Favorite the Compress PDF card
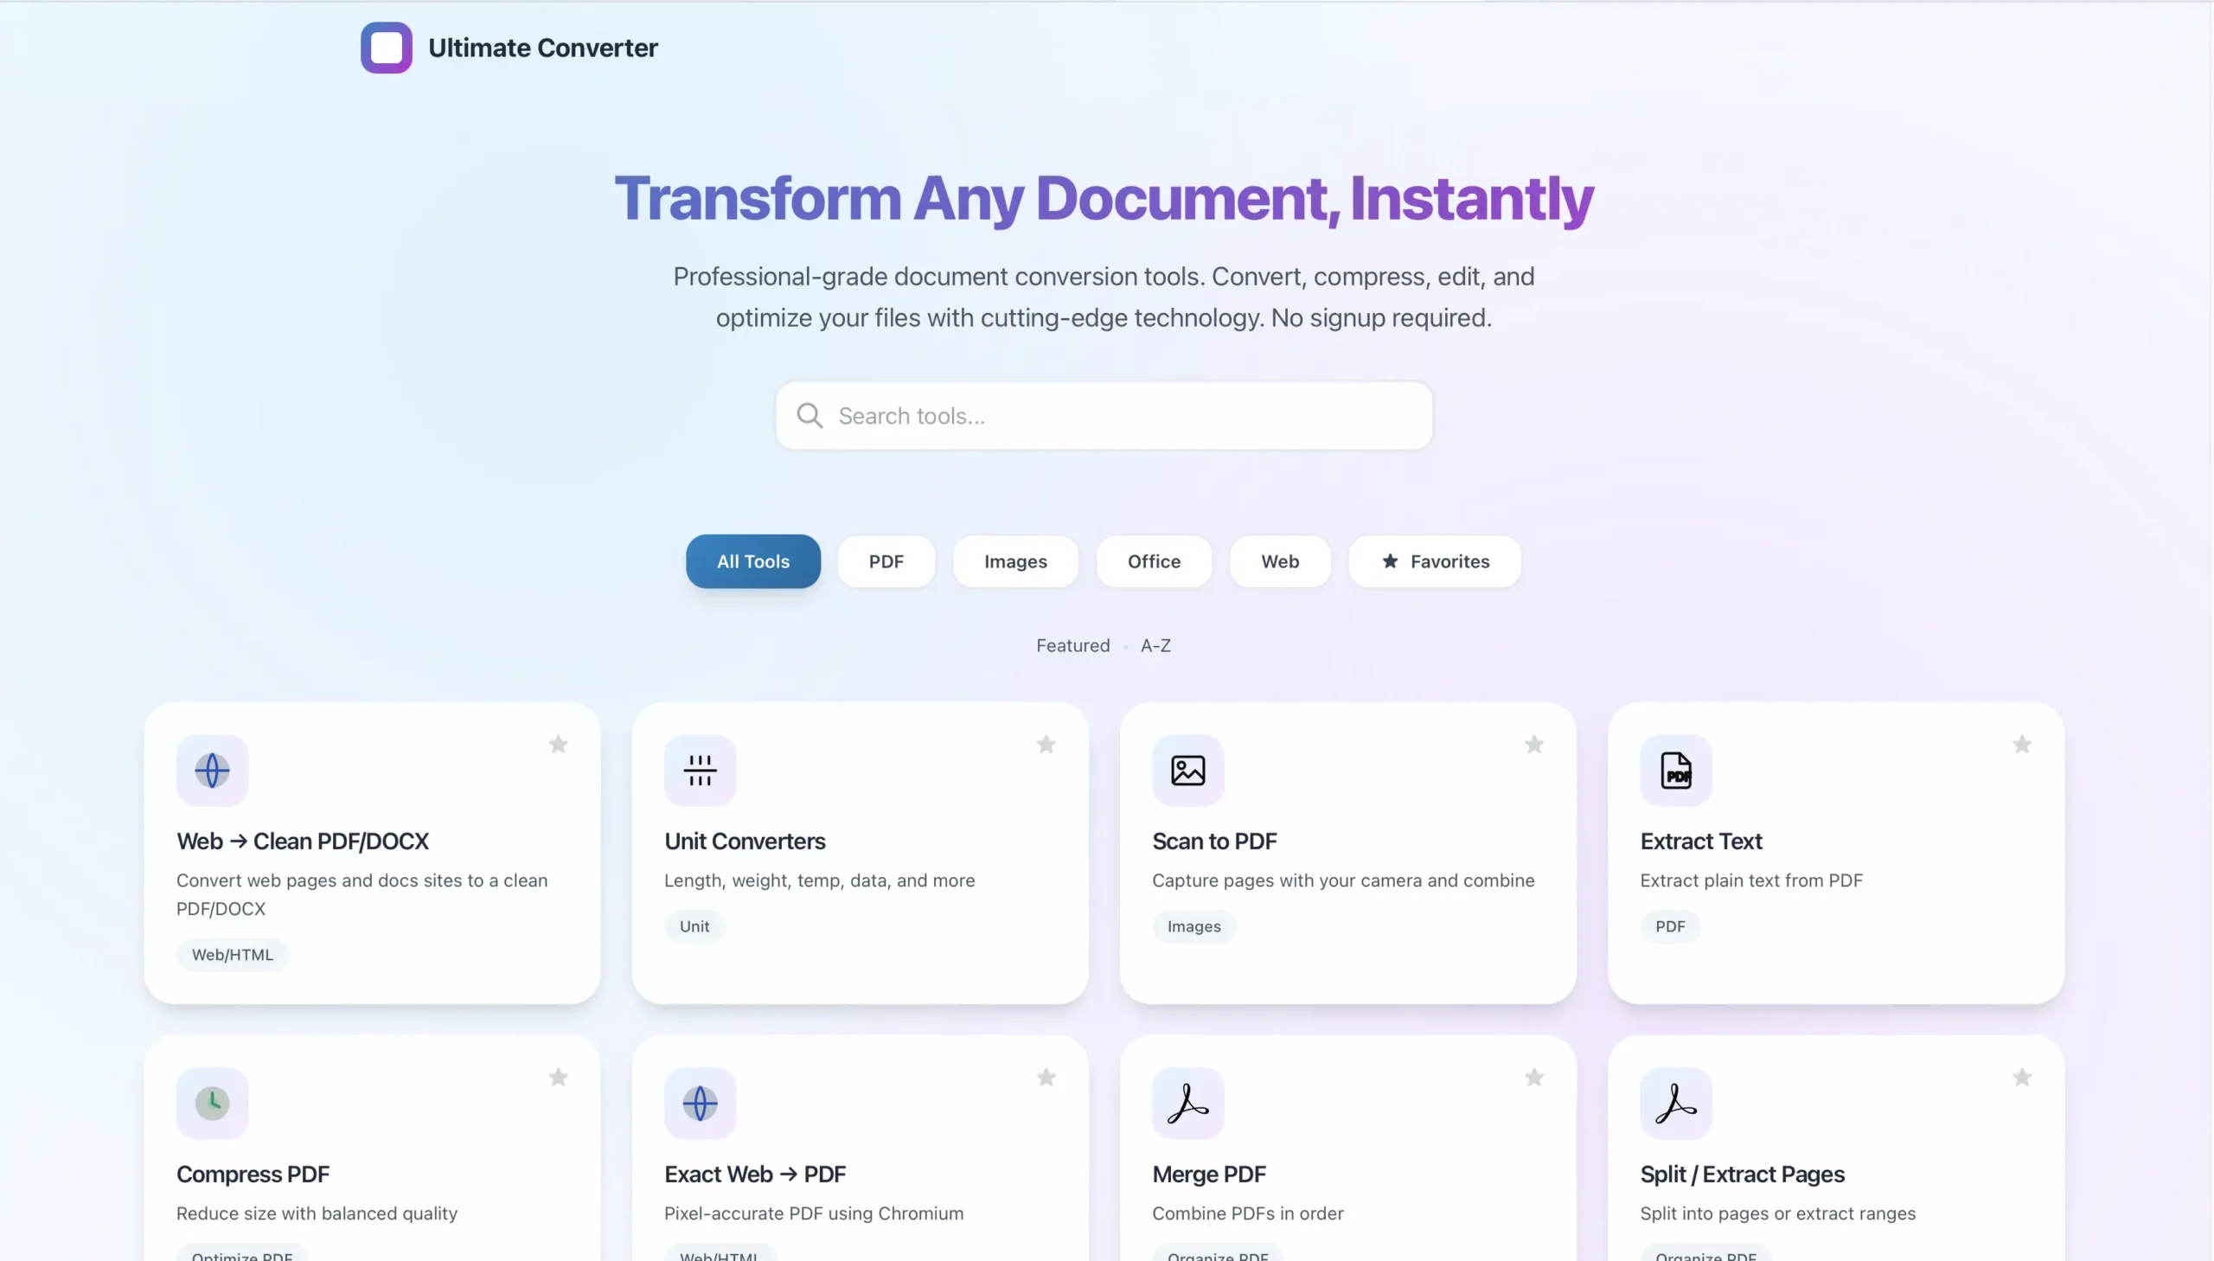This screenshot has height=1261, width=2214. point(559,1077)
